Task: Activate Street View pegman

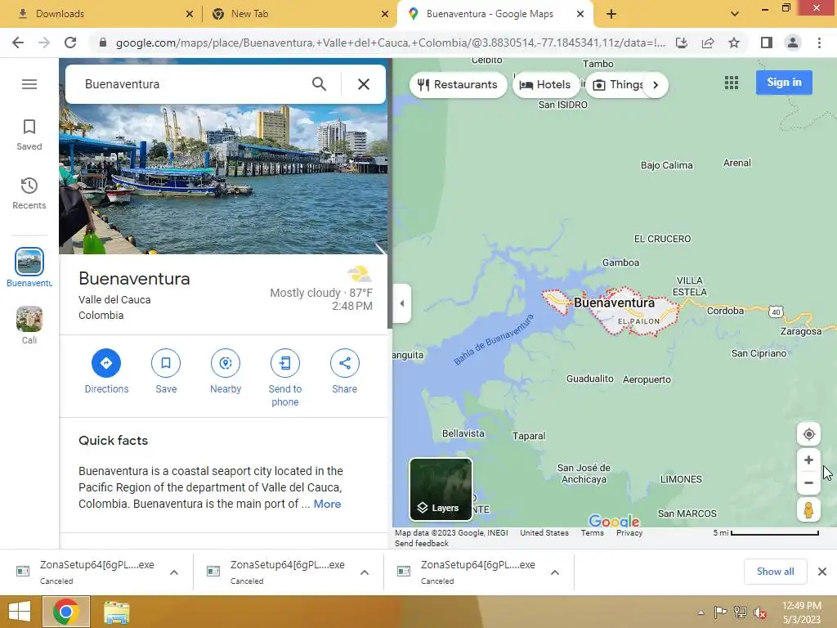Action: (808, 510)
